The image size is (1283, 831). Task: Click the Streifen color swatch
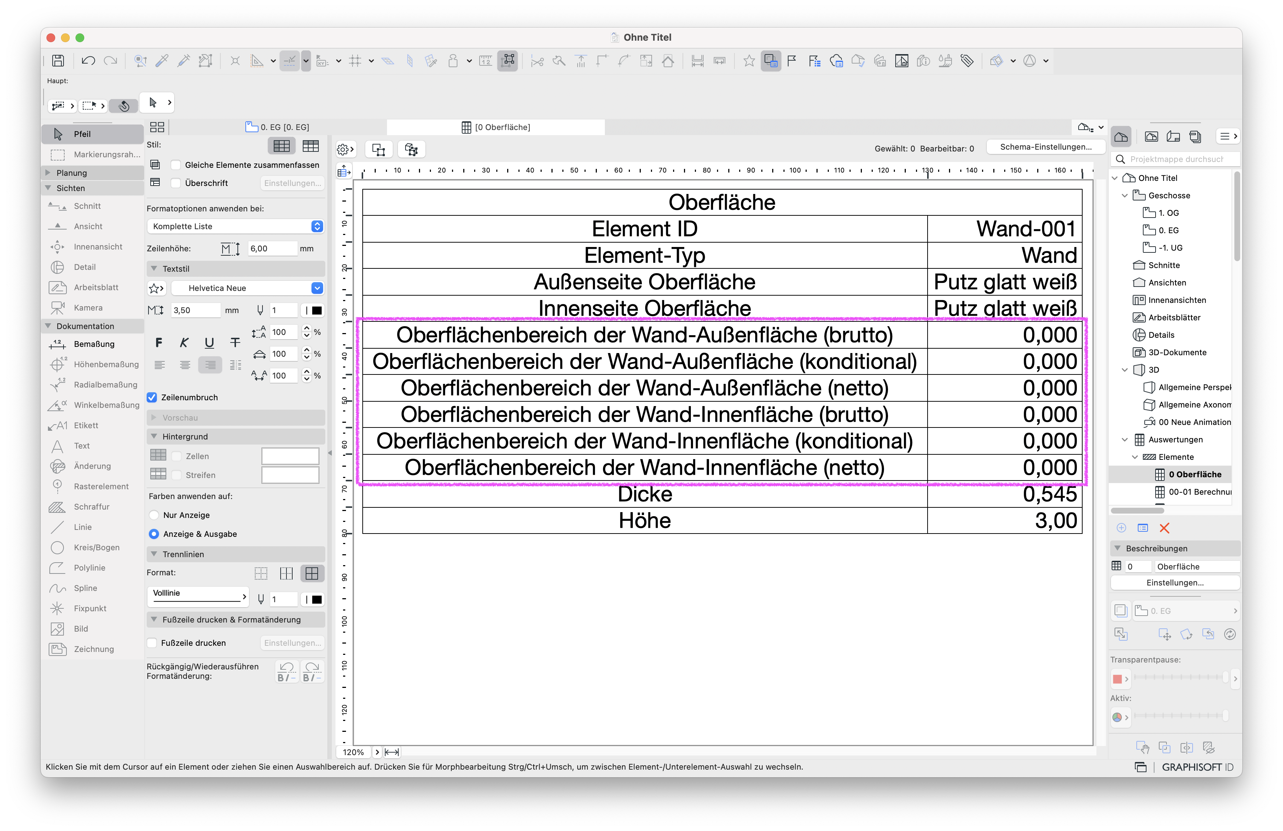tap(290, 475)
